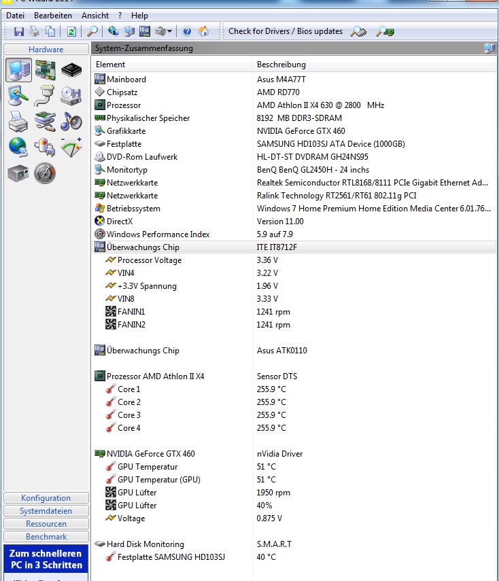
Task: Open search with the magnifying glass icon
Action: [x=92, y=31]
